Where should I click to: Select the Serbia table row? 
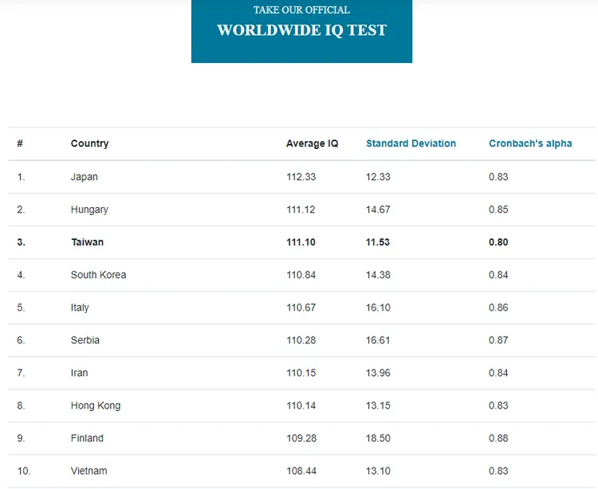click(x=85, y=340)
